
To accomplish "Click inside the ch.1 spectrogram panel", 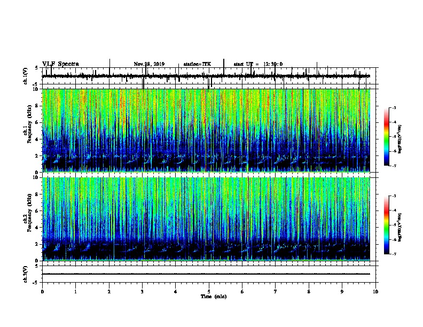I will pyautogui.click(x=206, y=130).
